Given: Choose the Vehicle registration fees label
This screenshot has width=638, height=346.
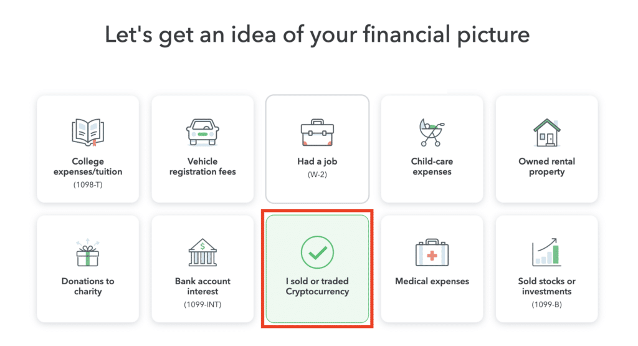Looking at the screenshot, I should tap(202, 166).
